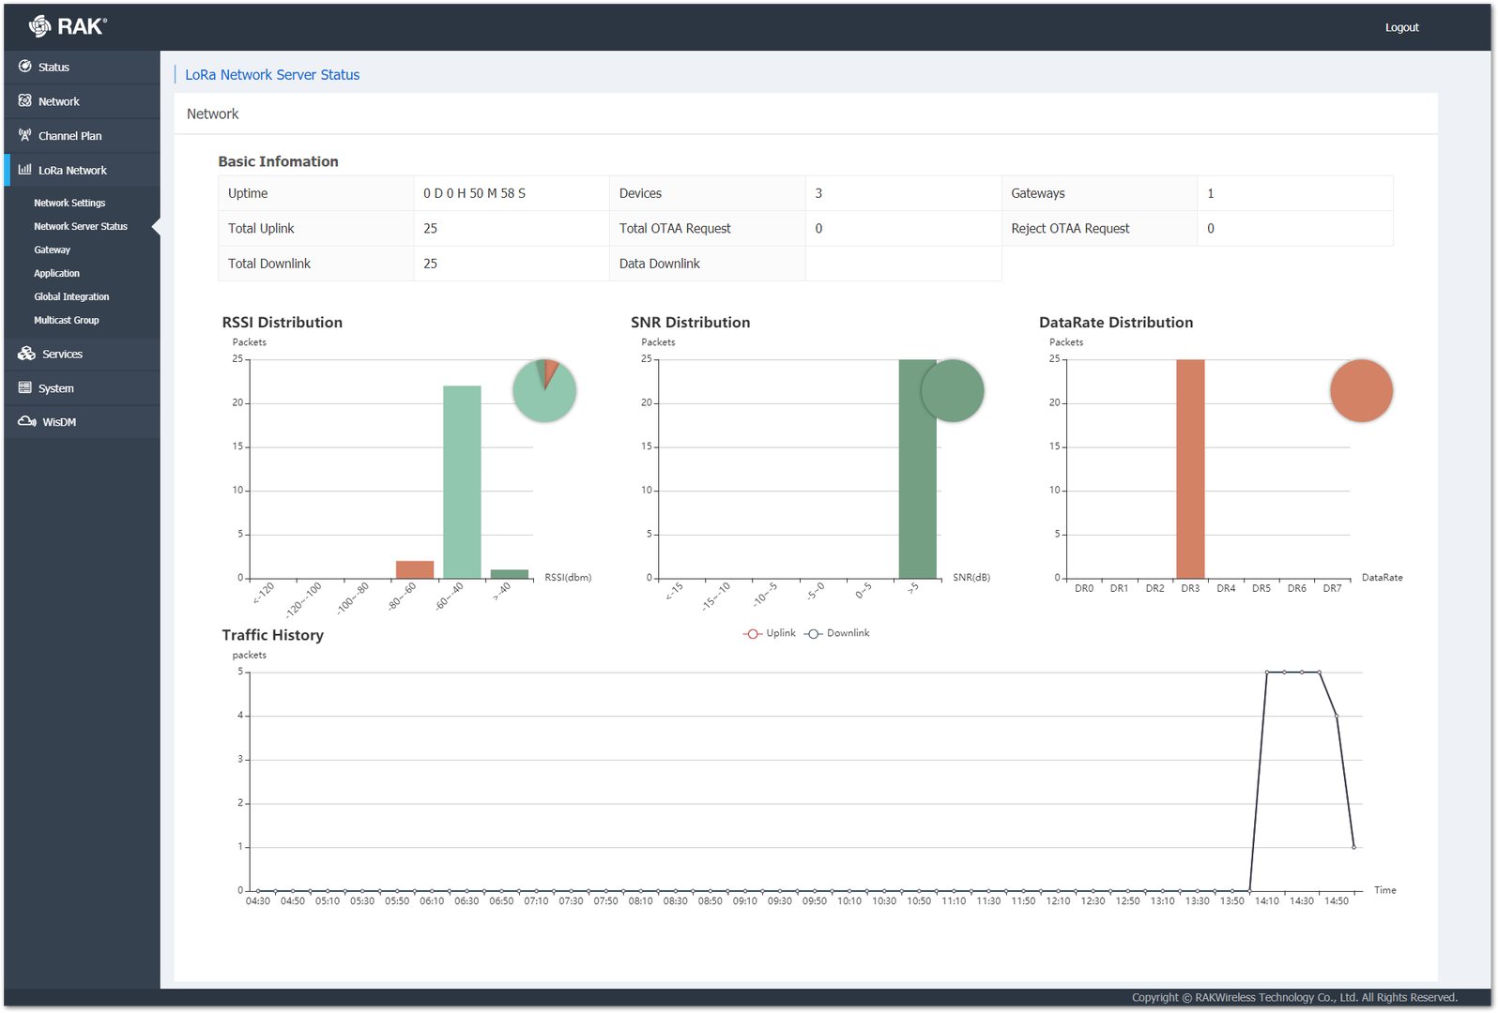This screenshot has height=1013, width=1498.
Task: Click the System sidebar icon
Action: (25, 387)
